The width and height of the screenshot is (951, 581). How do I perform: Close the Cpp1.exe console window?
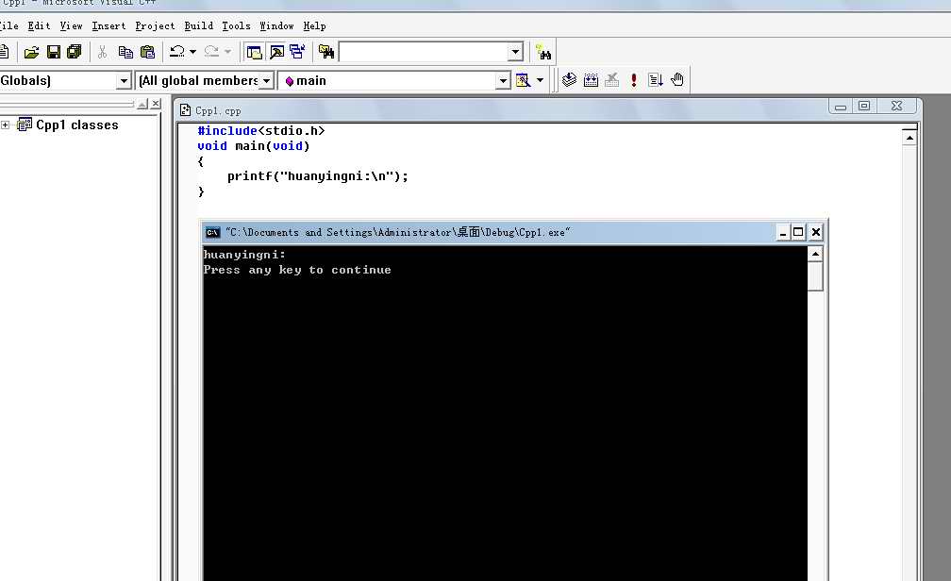point(816,232)
